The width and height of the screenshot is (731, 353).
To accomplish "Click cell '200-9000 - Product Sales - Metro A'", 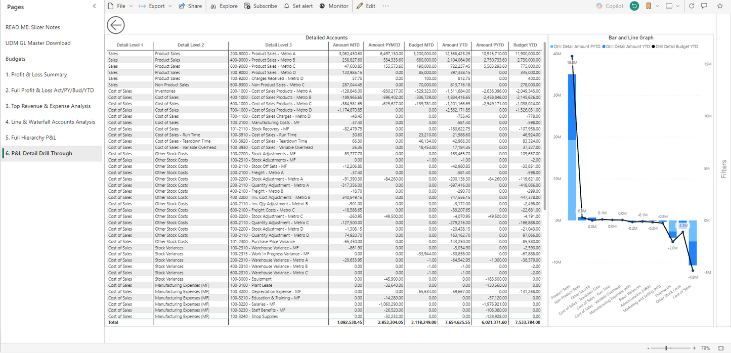I will [x=278, y=53].
